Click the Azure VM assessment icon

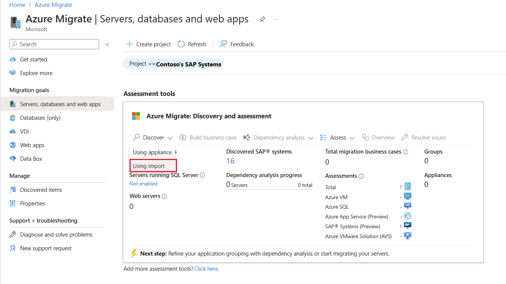(408, 196)
